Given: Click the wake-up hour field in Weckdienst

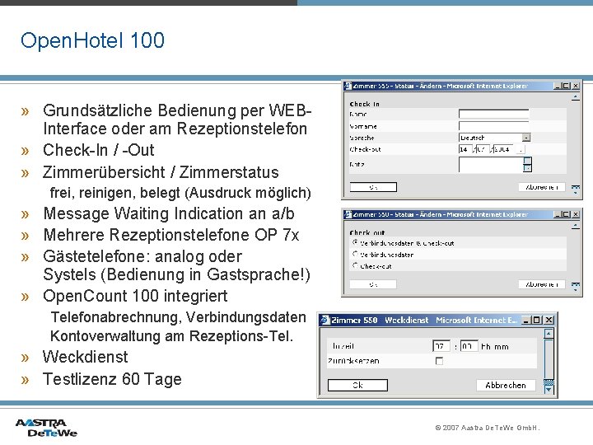Looking at the screenshot, I should pyautogui.click(x=441, y=346).
